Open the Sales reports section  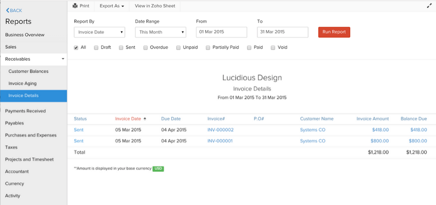[x=10, y=47]
